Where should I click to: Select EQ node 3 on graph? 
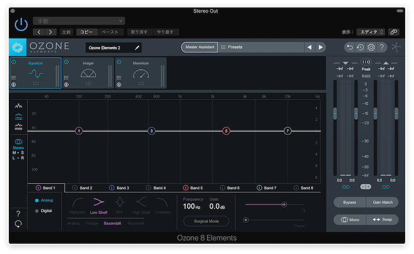[x=151, y=131]
